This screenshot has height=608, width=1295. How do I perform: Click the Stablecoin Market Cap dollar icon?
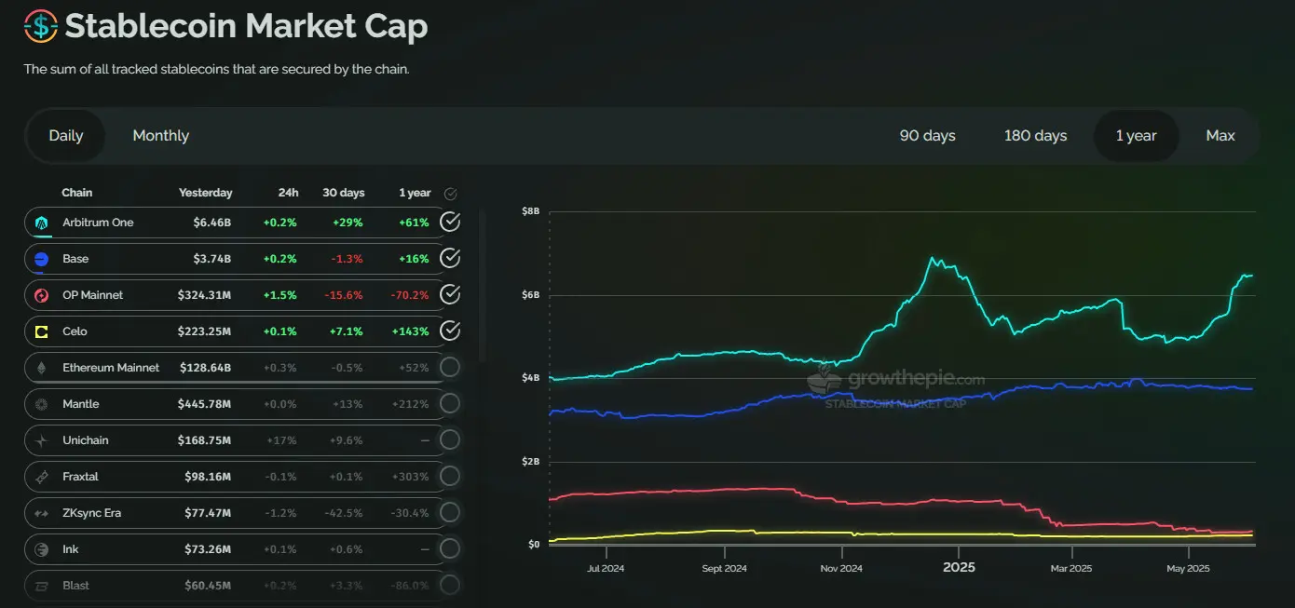(x=40, y=26)
